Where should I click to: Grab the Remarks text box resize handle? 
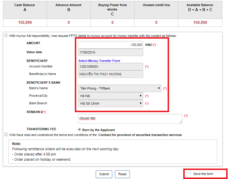(181, 122)
